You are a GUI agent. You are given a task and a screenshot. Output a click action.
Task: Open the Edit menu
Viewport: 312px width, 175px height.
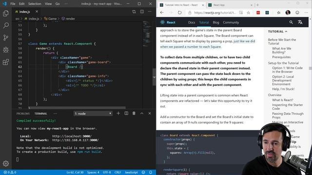click(x=21, y=4)
